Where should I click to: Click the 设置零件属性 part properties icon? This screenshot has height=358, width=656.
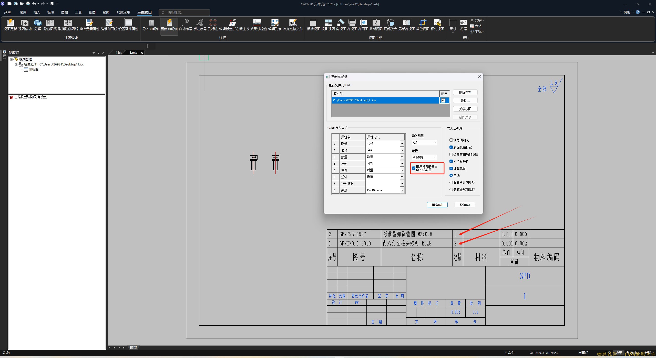(128, 25)
